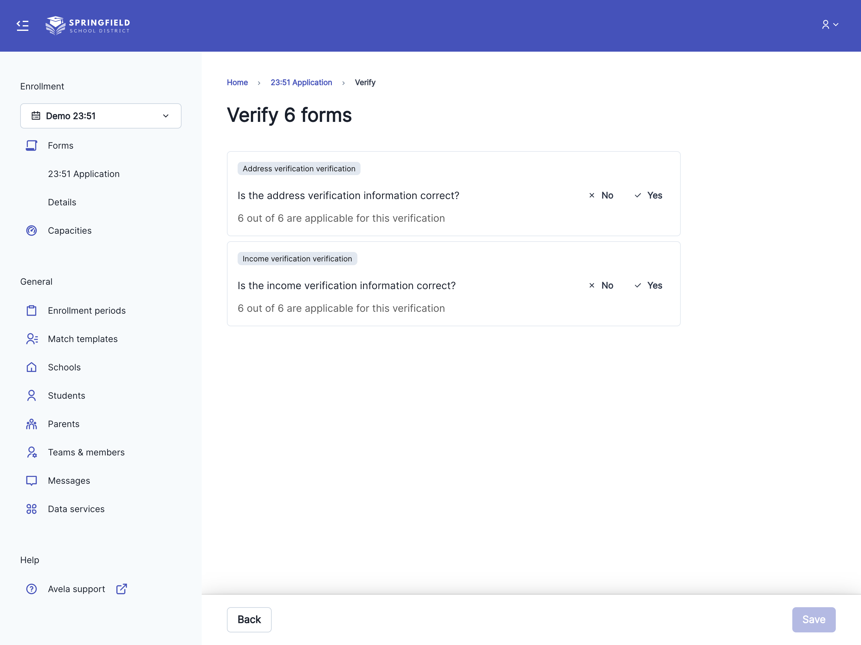Click the Data services icon

pyautogui.click(x=32, y=509)
